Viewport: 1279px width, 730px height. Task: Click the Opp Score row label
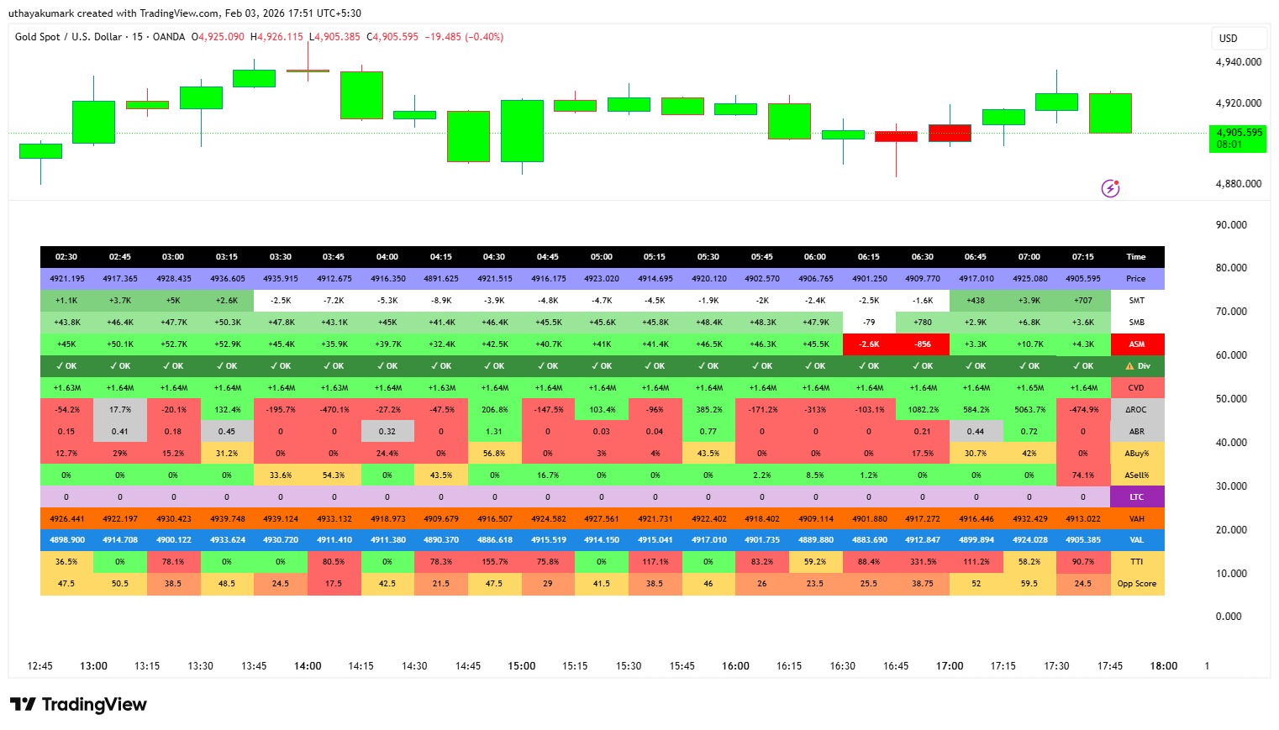[x=1136, y=584]
